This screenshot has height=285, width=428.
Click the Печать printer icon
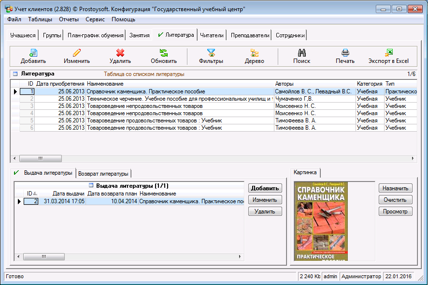tap(345, 53)
